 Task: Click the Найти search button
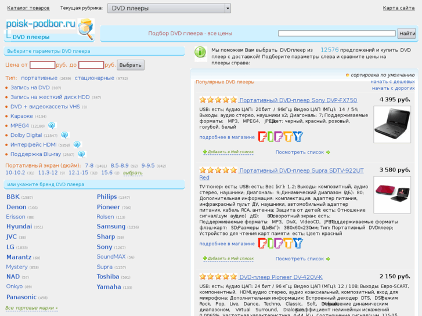coord(407,34)
